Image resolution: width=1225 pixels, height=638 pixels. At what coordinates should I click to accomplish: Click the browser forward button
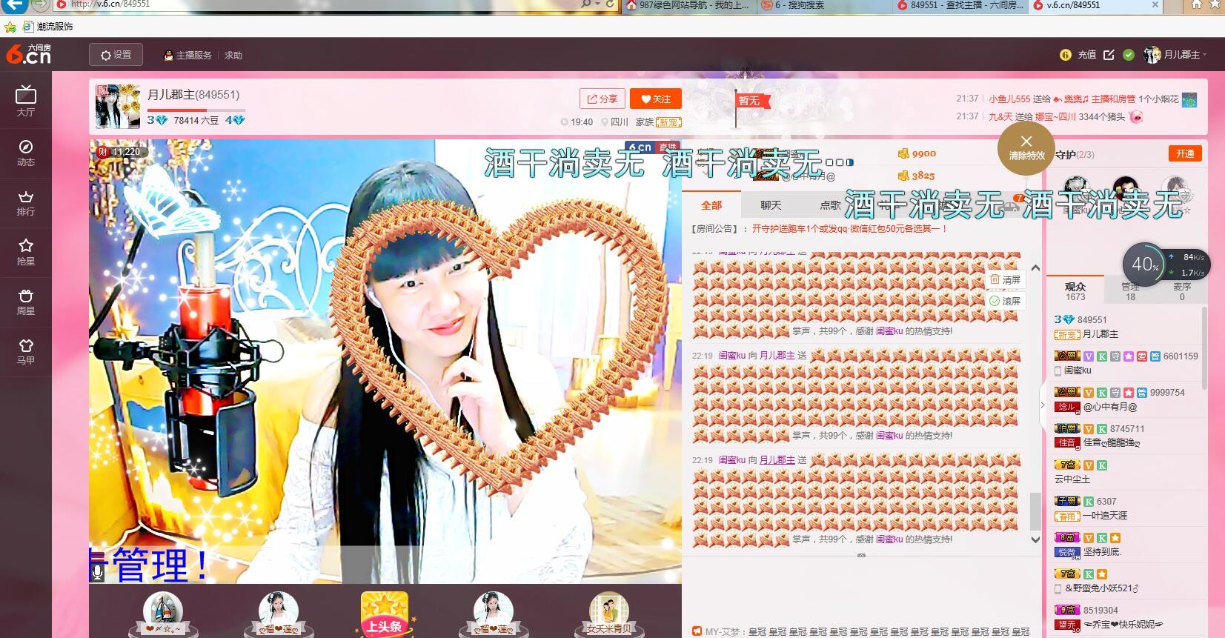41,4
